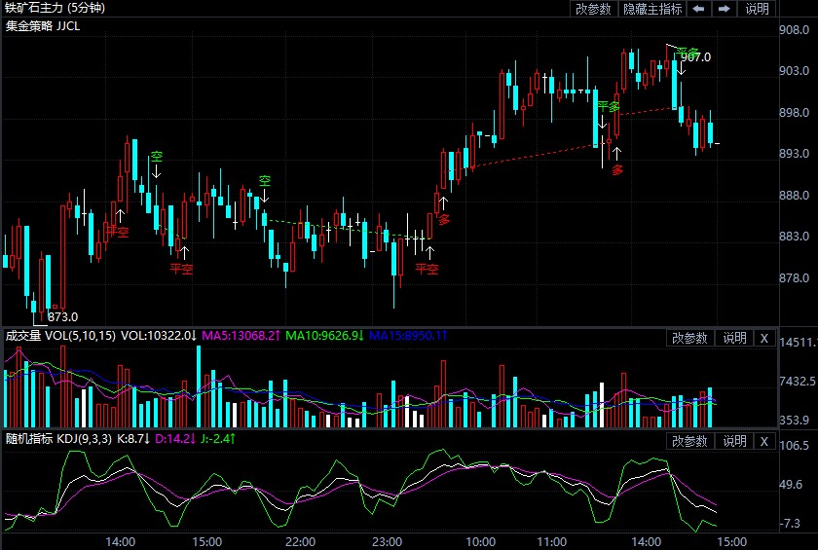
Task: Open 说明 for the main chart
Action: click(757, 9)
